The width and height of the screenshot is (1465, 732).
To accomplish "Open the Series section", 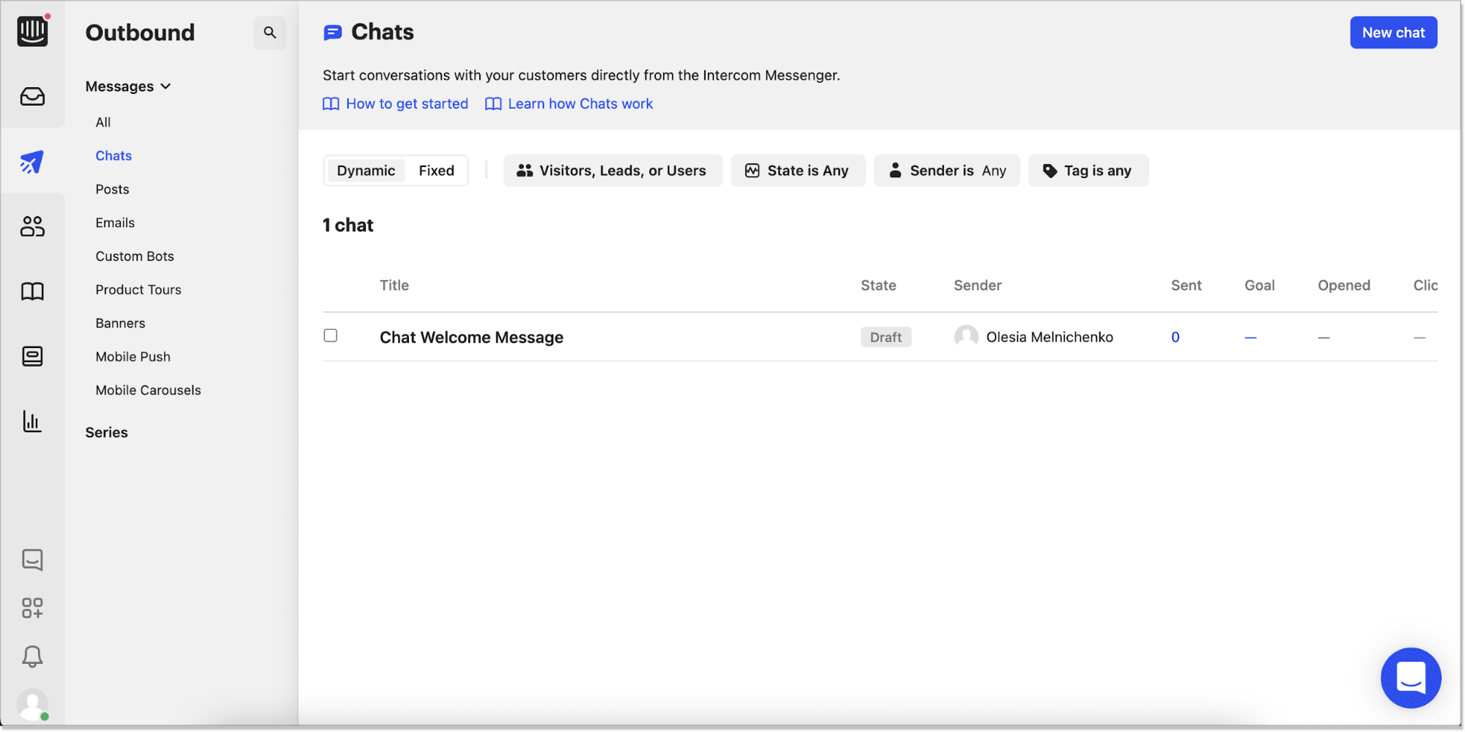I will click(x=106, y=432).
